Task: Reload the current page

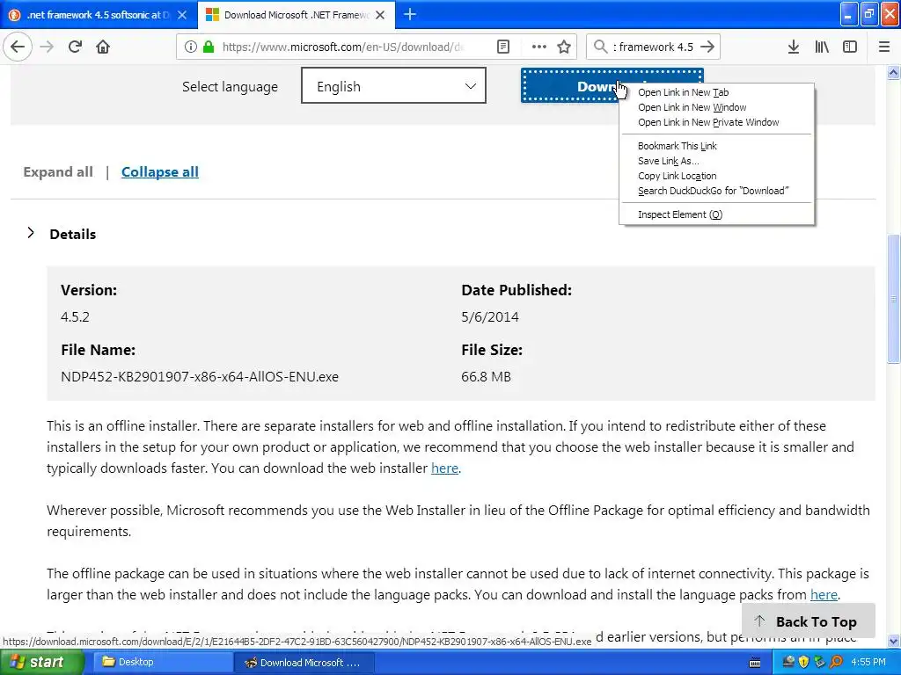Action: [75, 47]
